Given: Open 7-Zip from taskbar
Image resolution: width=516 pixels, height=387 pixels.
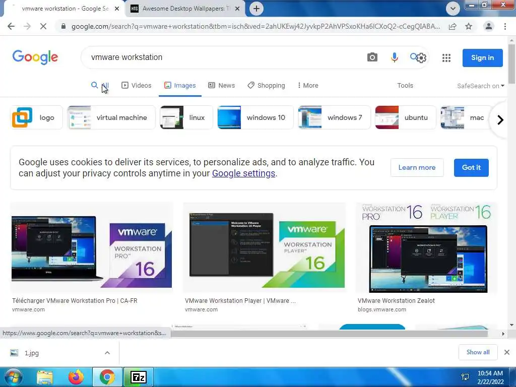Looking at the screenshot, I should pos(139,377).
